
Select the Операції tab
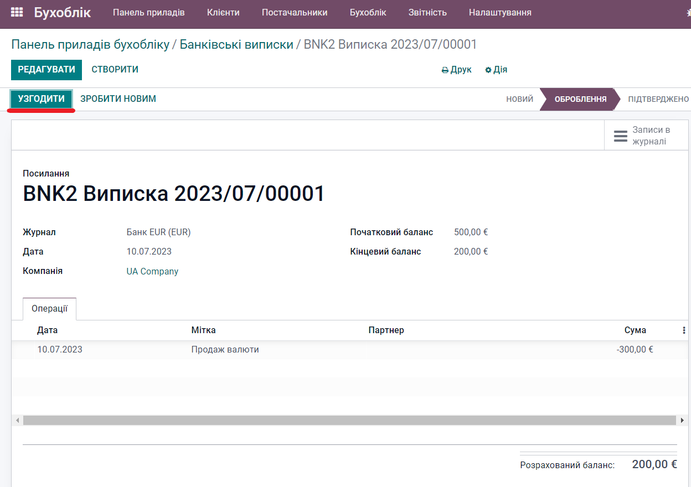49,309
